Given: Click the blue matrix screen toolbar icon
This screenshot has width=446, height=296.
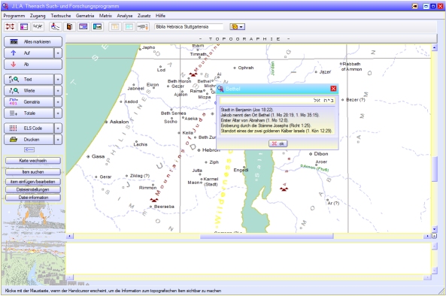Looking at the screenshot, I should [83, 27].
